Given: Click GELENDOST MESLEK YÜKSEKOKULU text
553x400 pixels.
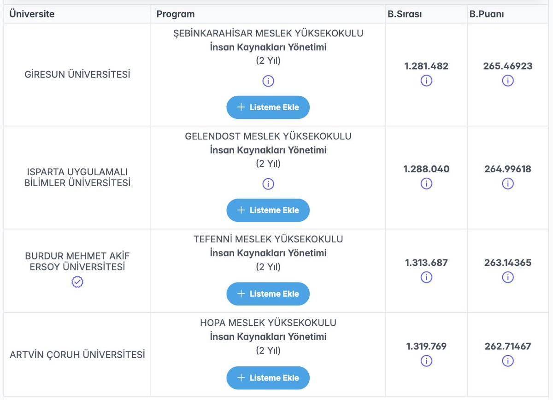Looking at the screenshot, I should click(268, 136).
